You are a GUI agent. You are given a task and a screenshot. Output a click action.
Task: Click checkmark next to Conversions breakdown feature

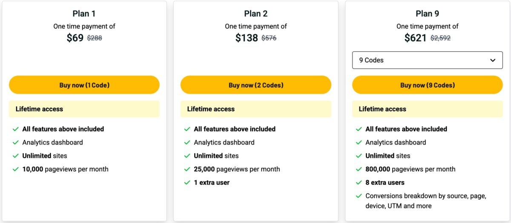click(x=359, y=196)
